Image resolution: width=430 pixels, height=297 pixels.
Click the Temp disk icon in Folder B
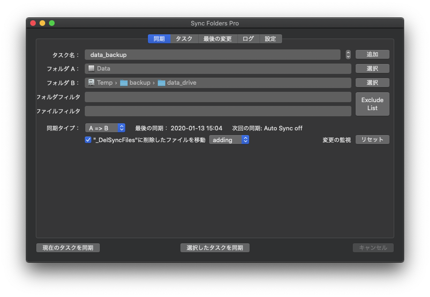point(91,82)
